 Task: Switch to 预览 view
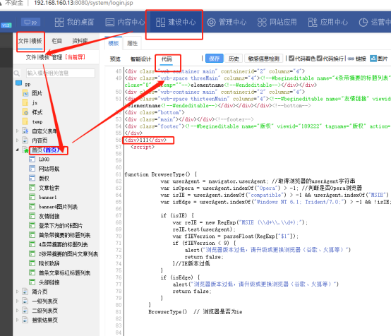(115, 59)
